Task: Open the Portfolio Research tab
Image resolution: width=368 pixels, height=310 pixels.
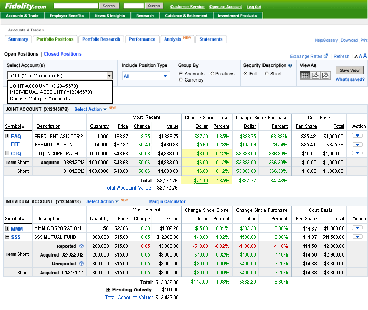Action: (x=101, y=39)
